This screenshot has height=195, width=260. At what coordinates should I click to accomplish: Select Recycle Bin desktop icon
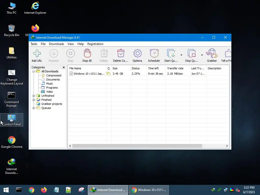point(12,31)
